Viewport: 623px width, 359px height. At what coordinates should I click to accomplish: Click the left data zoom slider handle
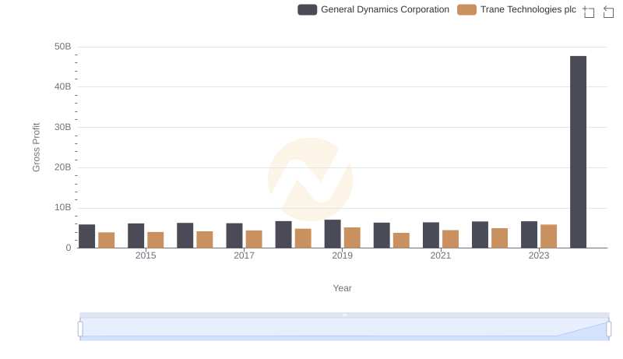[x=80, y=329]
